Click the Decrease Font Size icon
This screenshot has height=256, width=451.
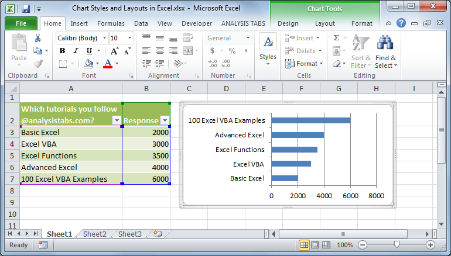[128, 51]
